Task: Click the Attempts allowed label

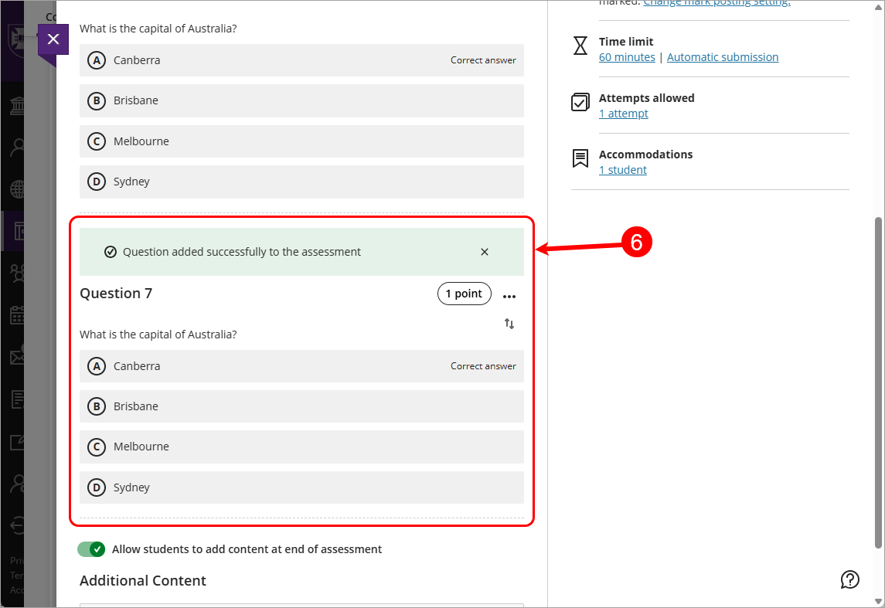Action: tap(646, 98)
